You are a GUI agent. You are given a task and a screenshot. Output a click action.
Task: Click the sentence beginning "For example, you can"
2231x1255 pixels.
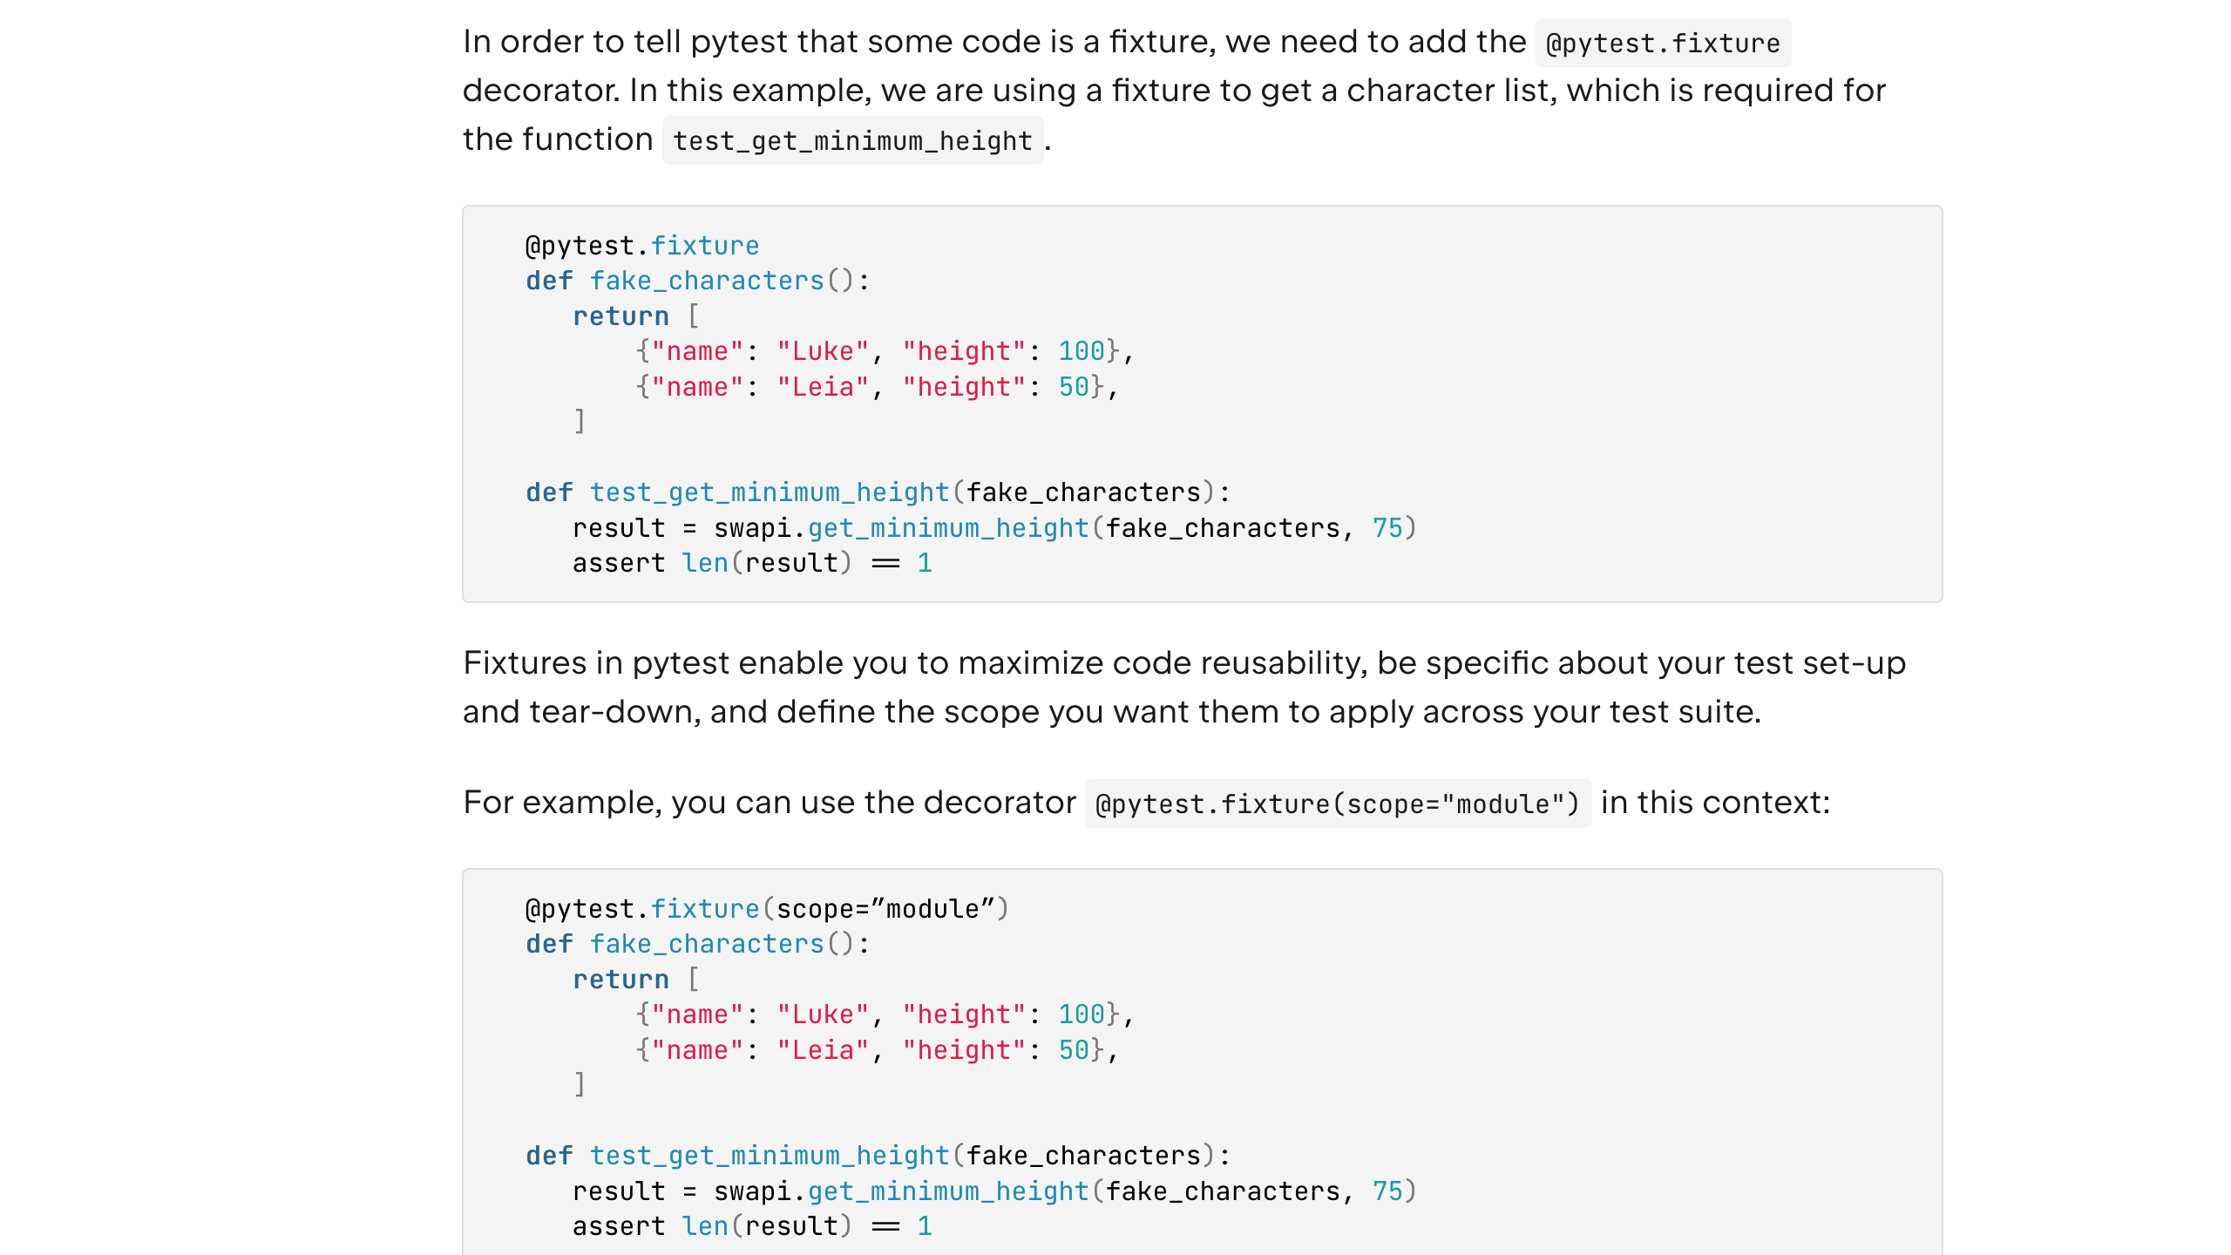769,803
